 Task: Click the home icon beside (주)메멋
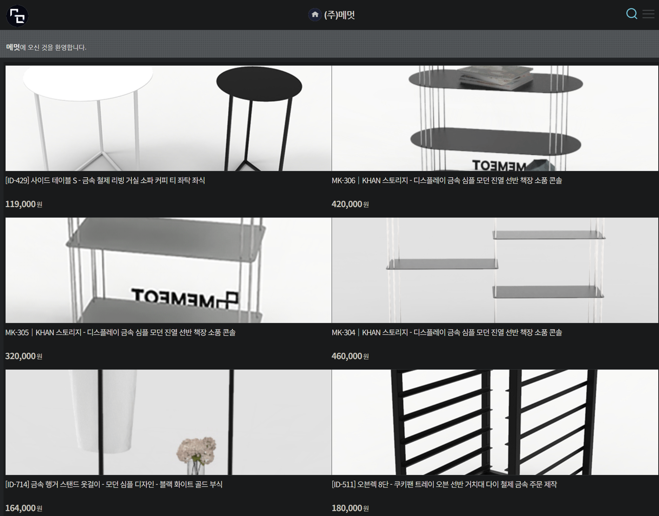tap(315, 15)
